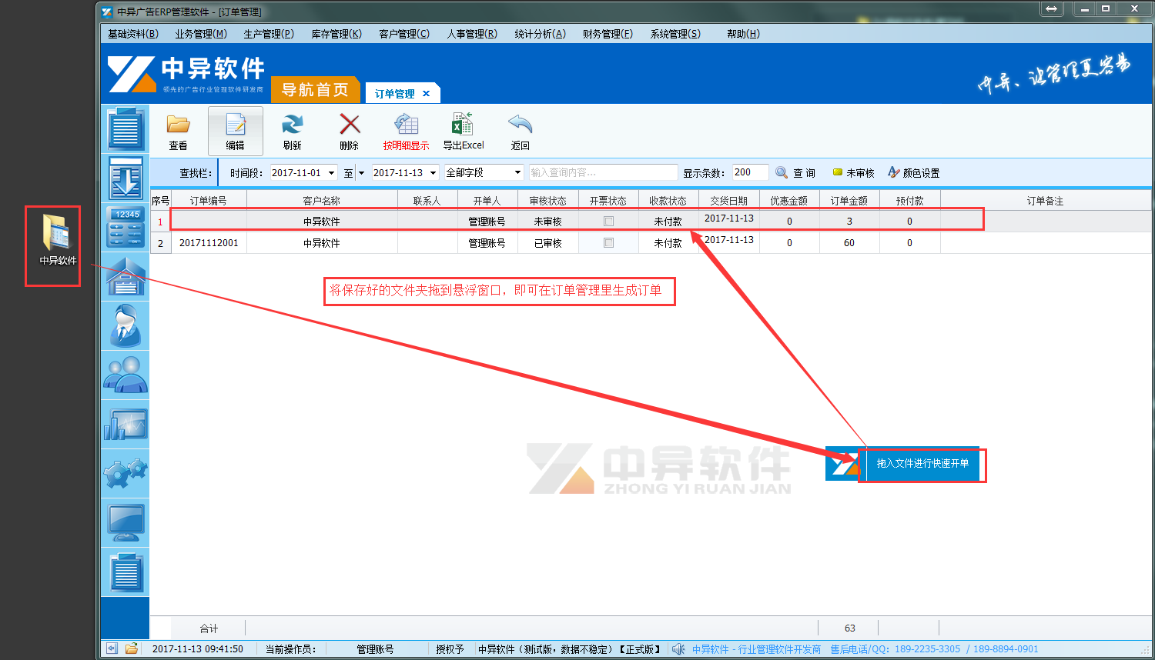The height and width of the screenshot is (660, 1155).
Task: Open the 系统管理(S) menu
Action: (675, 34)
